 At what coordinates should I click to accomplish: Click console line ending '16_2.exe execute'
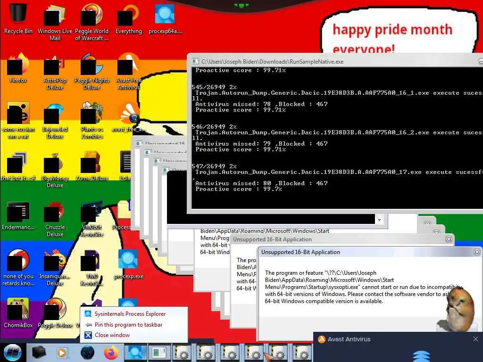[339, 132]
